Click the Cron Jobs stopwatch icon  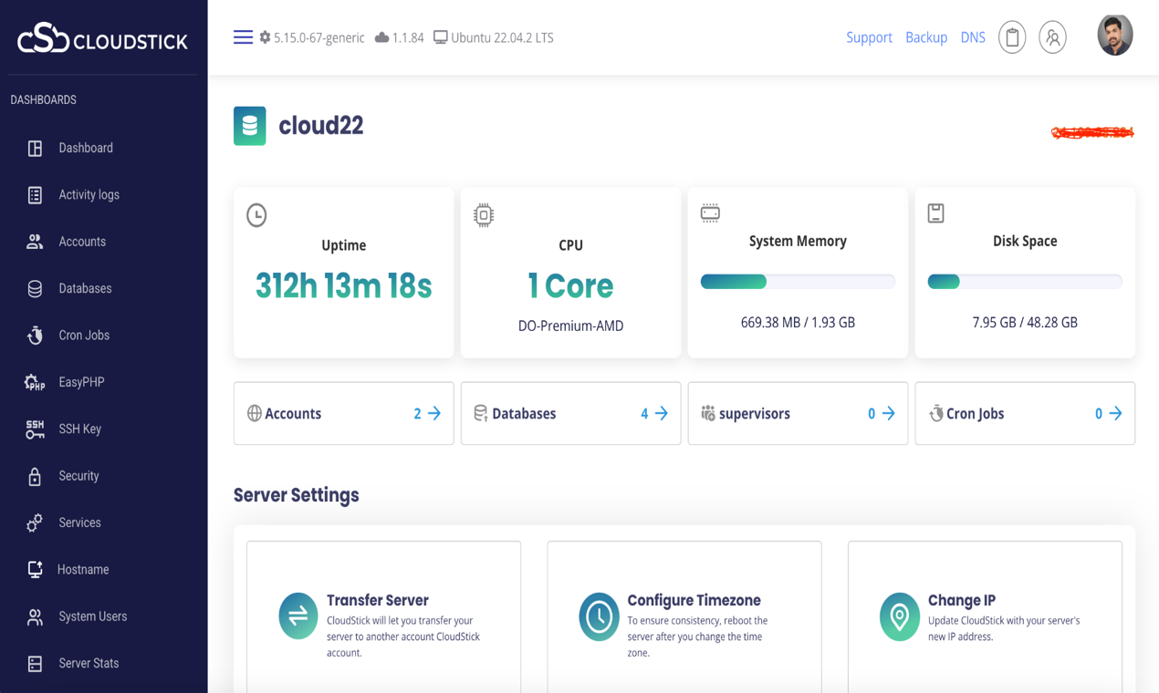(34, 335)
